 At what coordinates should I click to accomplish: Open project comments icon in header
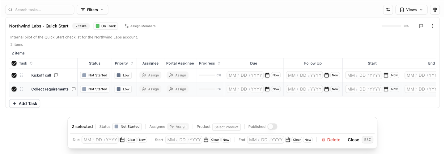pyautogui.click(x=421, y=26)
